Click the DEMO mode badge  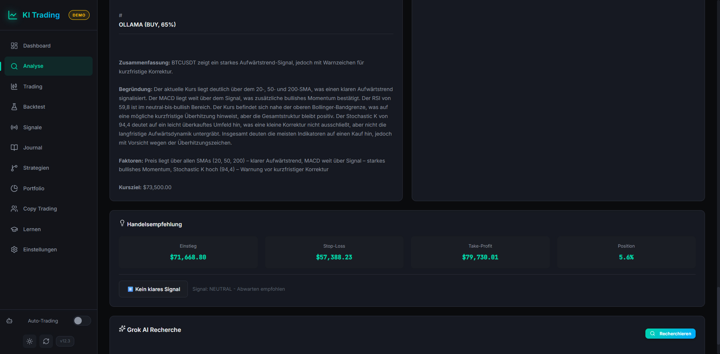pyautogui.click(x=79, y=15)
